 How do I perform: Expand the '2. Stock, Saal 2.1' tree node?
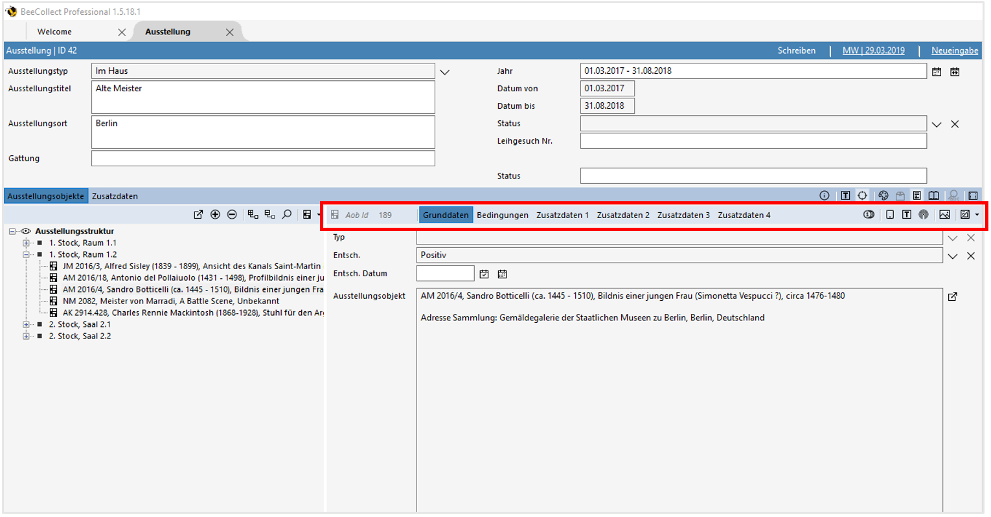click(27, 325)
